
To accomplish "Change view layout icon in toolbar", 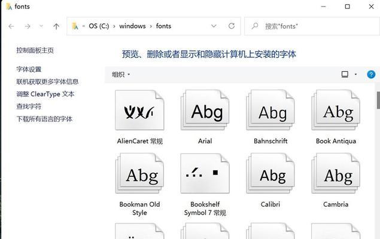I will pyautogui.click(x=345, y=74).
